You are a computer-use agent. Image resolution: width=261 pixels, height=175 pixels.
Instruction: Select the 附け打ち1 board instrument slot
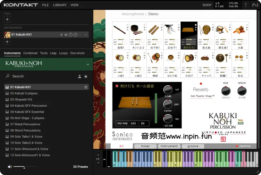coord(189,35)
